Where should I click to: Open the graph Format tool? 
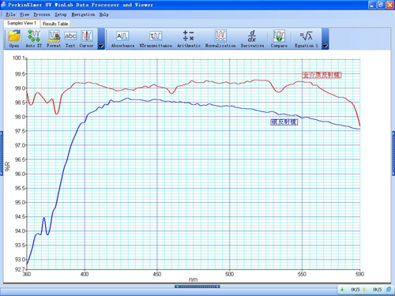[x=54, y=39]
